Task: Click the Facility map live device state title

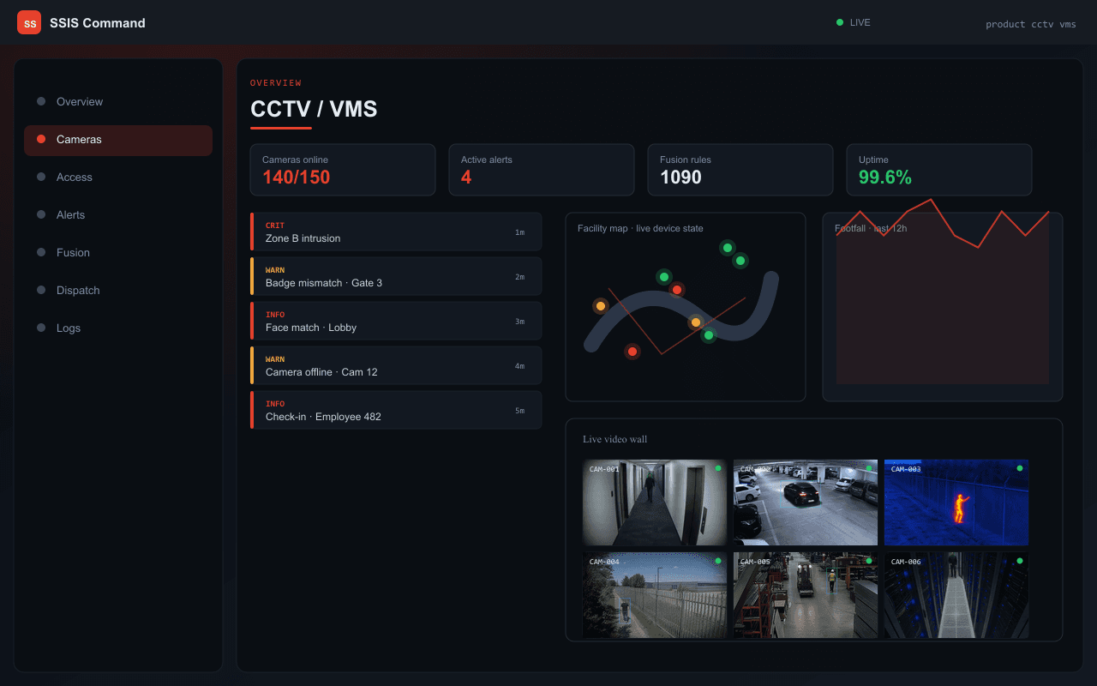Action: point(640,228)
